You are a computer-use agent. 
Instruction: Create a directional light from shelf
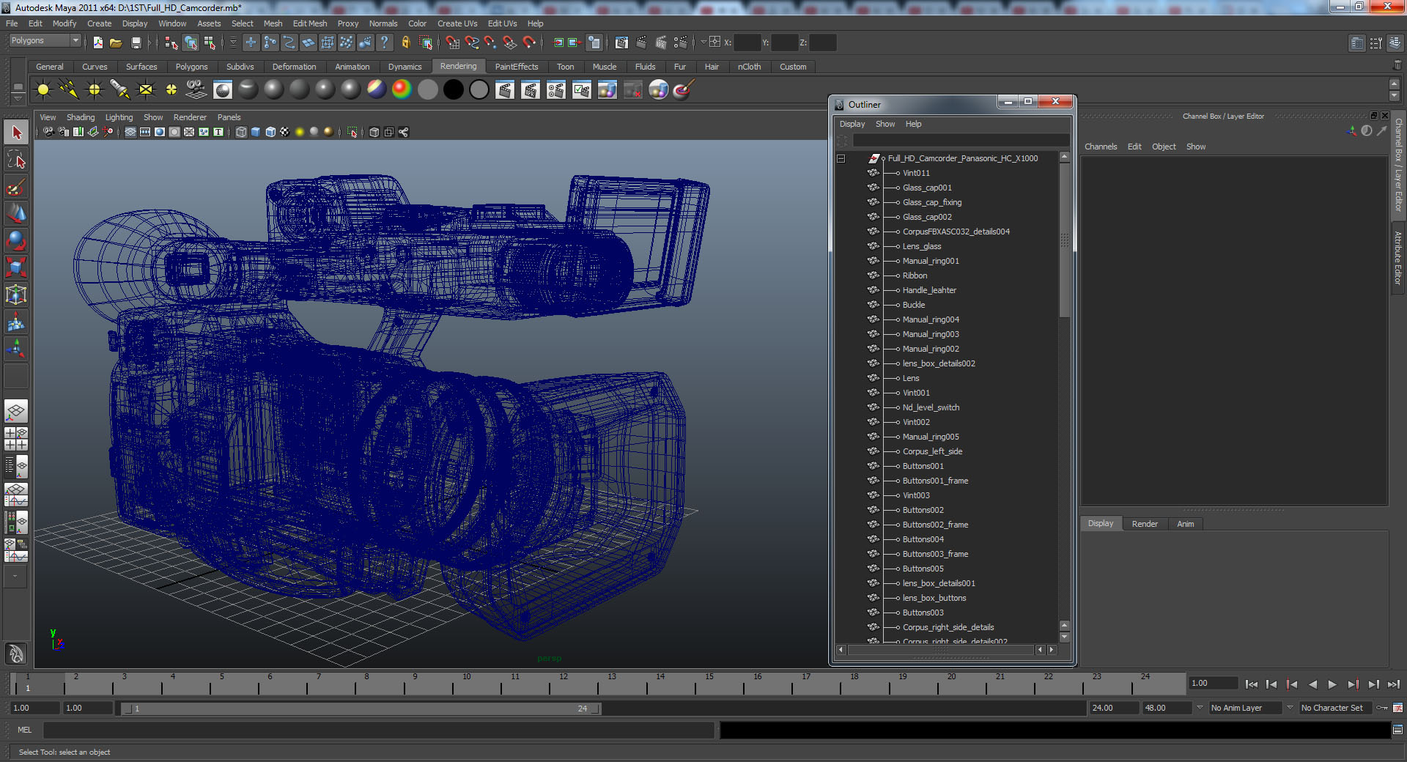point(69,89)
